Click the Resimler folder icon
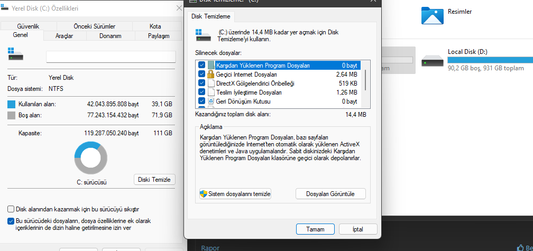 pos(433,15)
